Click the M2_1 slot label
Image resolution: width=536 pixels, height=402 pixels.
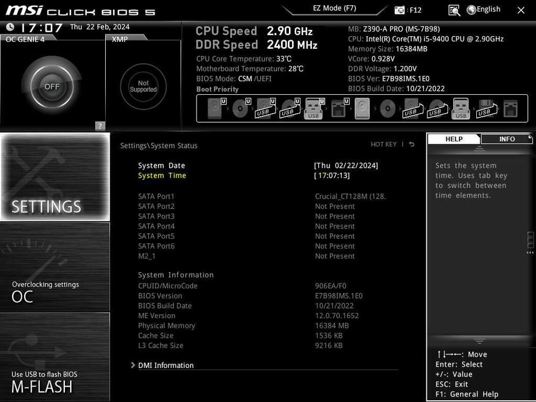146,256
